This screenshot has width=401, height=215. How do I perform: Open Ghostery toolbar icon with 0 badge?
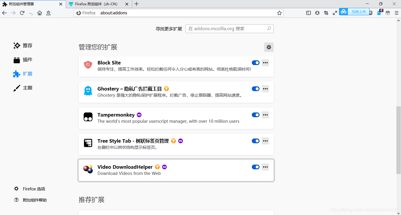(x=379, y=13)
